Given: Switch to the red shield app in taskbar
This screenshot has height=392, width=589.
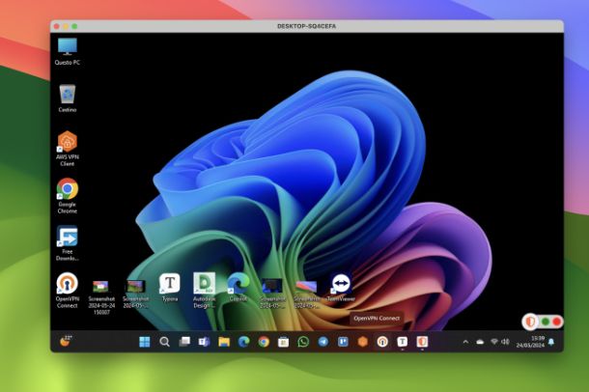Looking at the screenshot, I should pyautogui.click(x=422, y=342).
